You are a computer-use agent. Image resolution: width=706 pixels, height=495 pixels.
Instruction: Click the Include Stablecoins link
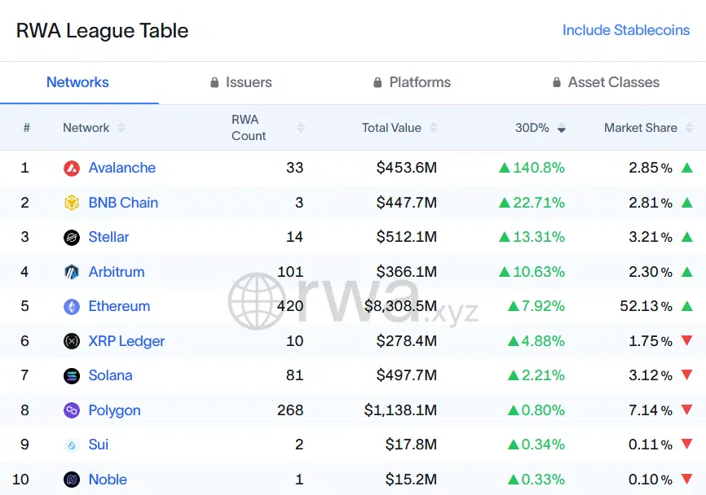[626, 30]
